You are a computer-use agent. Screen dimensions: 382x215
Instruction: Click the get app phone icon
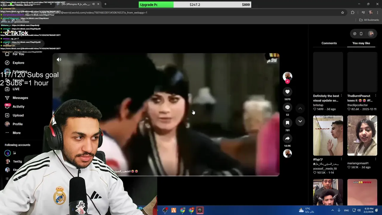(361, 34)
